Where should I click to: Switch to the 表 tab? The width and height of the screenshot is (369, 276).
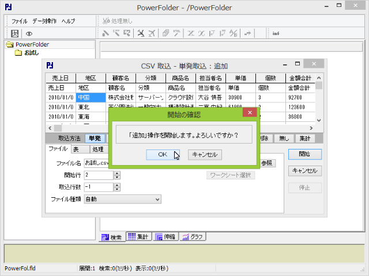pos(80,149)
